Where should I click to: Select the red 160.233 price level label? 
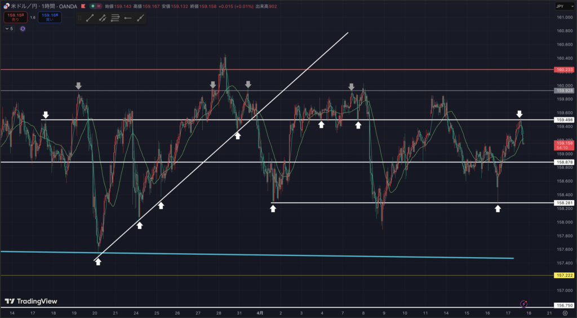[564, 70]
